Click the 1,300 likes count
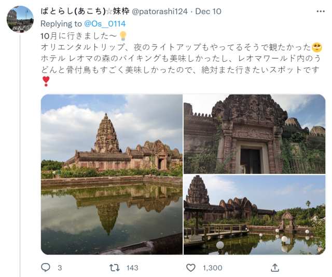332x277 pixels. point(213,268)
